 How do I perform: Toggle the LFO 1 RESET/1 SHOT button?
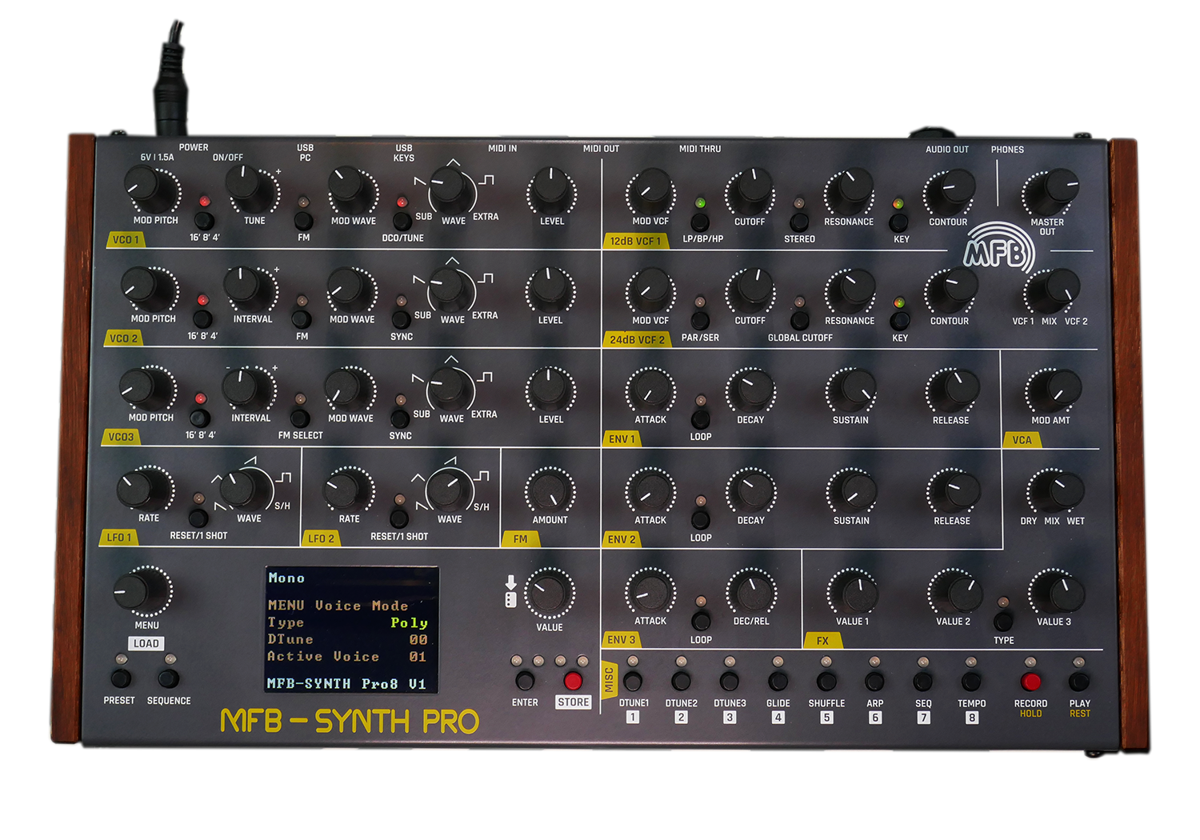pyautogui.click(x=198, y=518)
